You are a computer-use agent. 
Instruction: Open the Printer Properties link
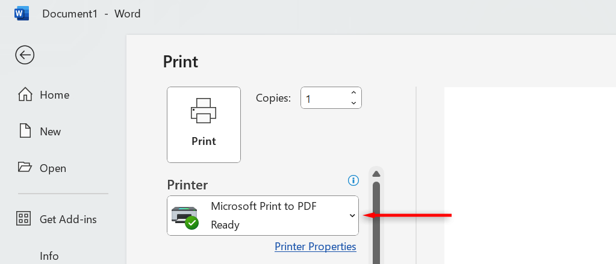[316, 247]
